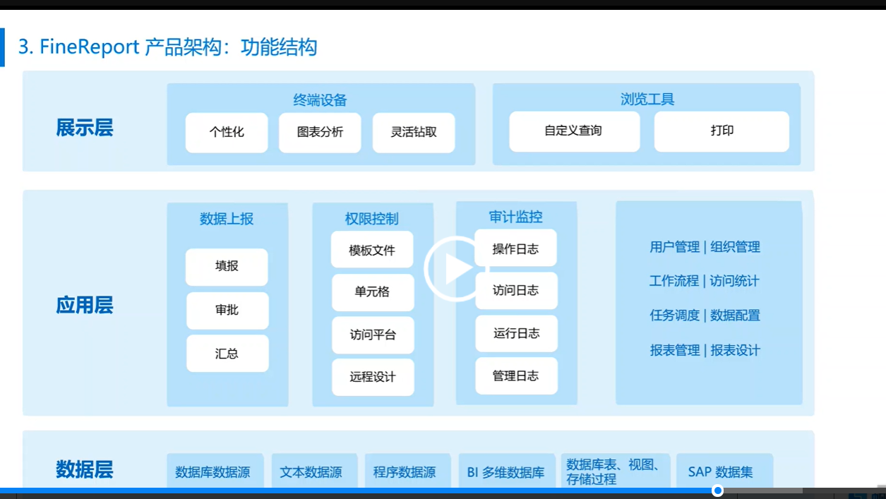Click the large play button overlay
The width and height of the screenshot is (886, 499).
tap(457, 269)
